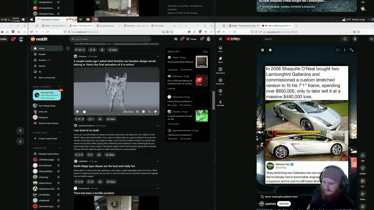374x210 pixels.
Task: Mute the Gundam video
Action: (x=156, y=112)
